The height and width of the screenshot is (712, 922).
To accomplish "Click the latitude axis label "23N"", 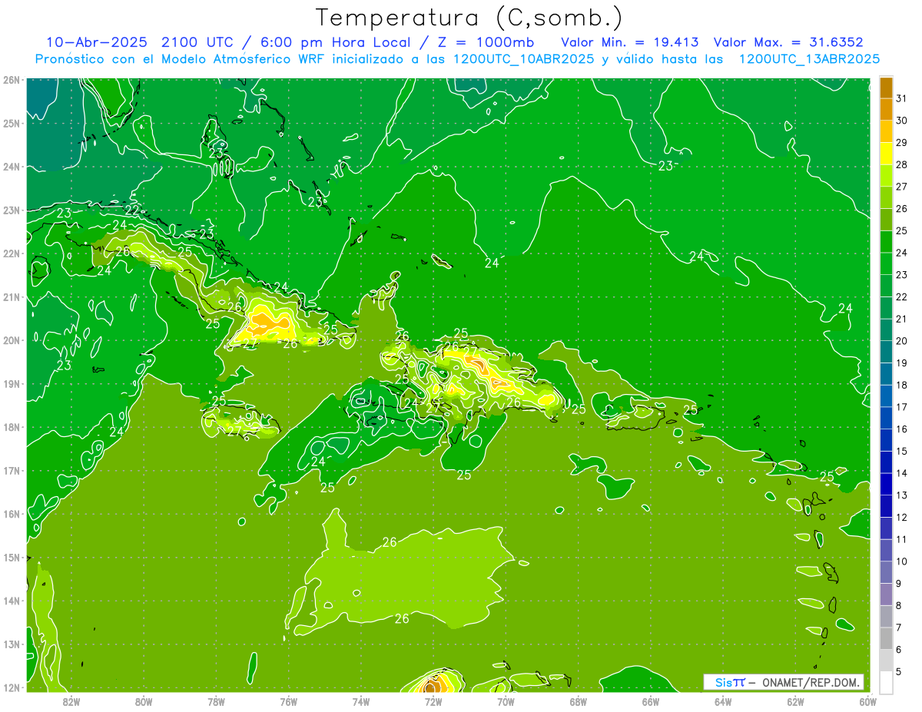I will (x=12, y=210).
